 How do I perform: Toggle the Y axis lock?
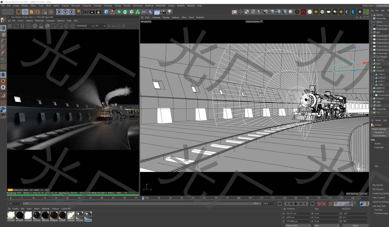click(65, 12)
